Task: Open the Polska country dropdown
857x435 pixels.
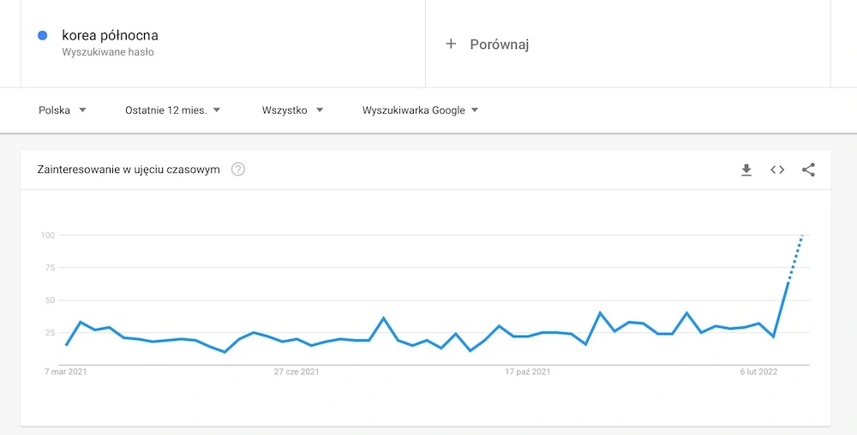Action: click(63, 110)
